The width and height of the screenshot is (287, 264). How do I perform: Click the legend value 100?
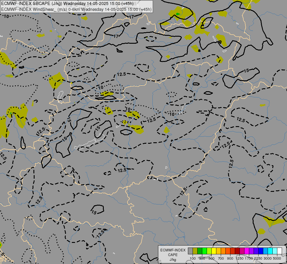[193, 258]
